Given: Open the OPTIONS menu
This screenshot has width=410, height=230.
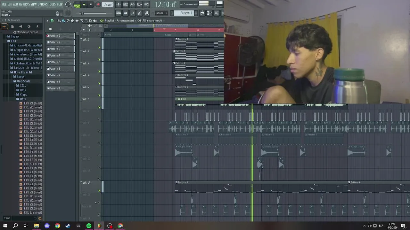Looking at the screenshot, I should 43,4.
